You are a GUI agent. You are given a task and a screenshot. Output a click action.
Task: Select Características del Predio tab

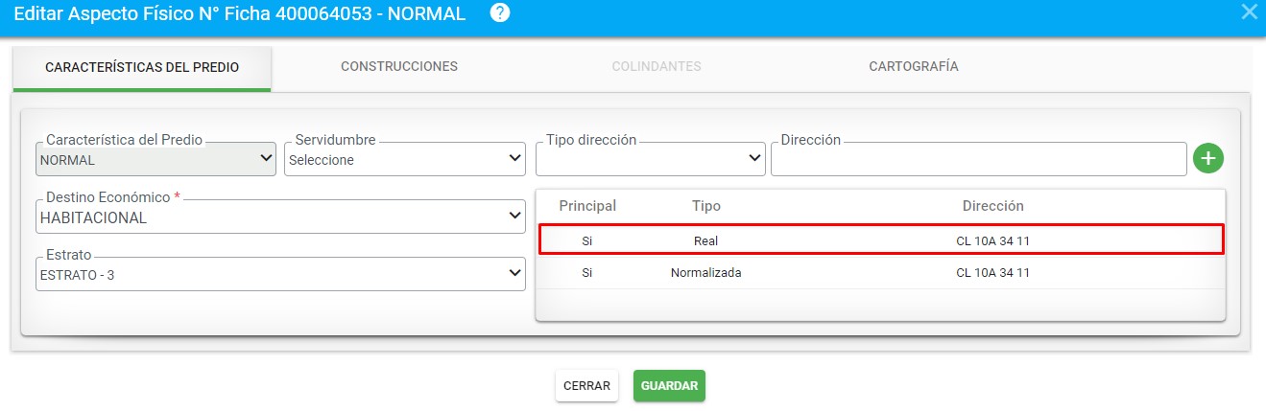pyautogui.click(x=142, y=68)
